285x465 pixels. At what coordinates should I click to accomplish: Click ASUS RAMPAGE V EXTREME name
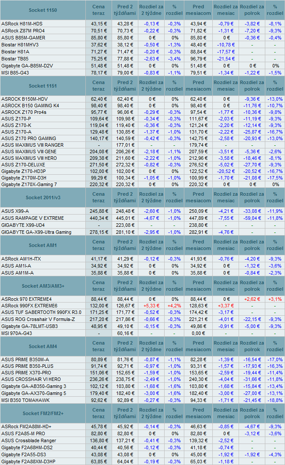[33, 218]
